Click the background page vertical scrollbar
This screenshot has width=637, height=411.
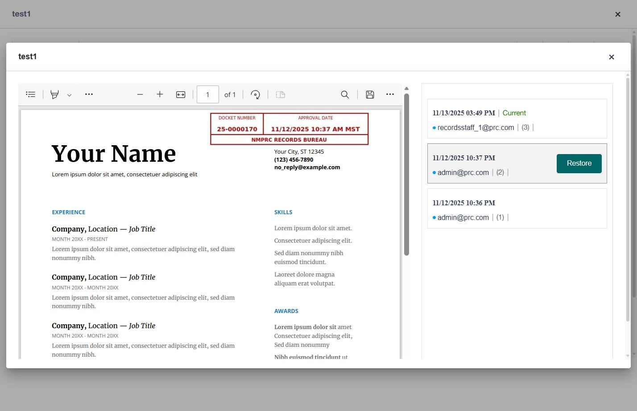pos(634,167)
